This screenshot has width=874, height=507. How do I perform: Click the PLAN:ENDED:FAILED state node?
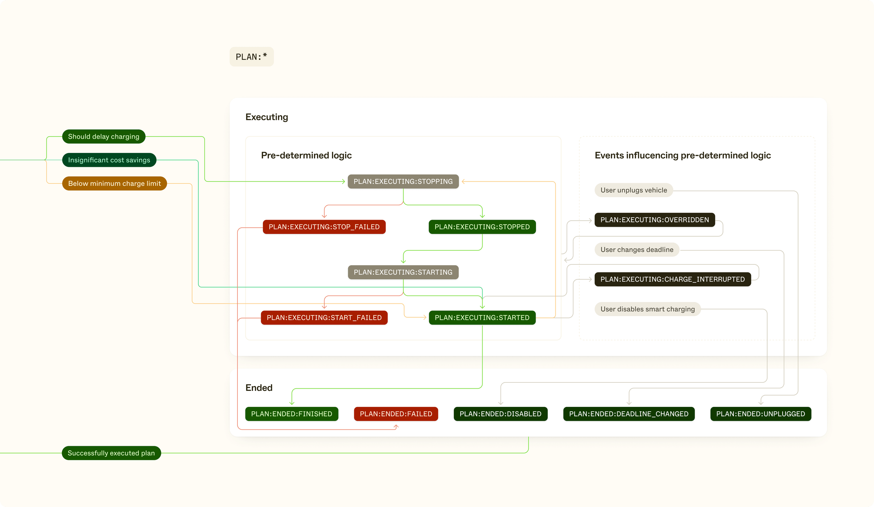(x=396, y=413)
